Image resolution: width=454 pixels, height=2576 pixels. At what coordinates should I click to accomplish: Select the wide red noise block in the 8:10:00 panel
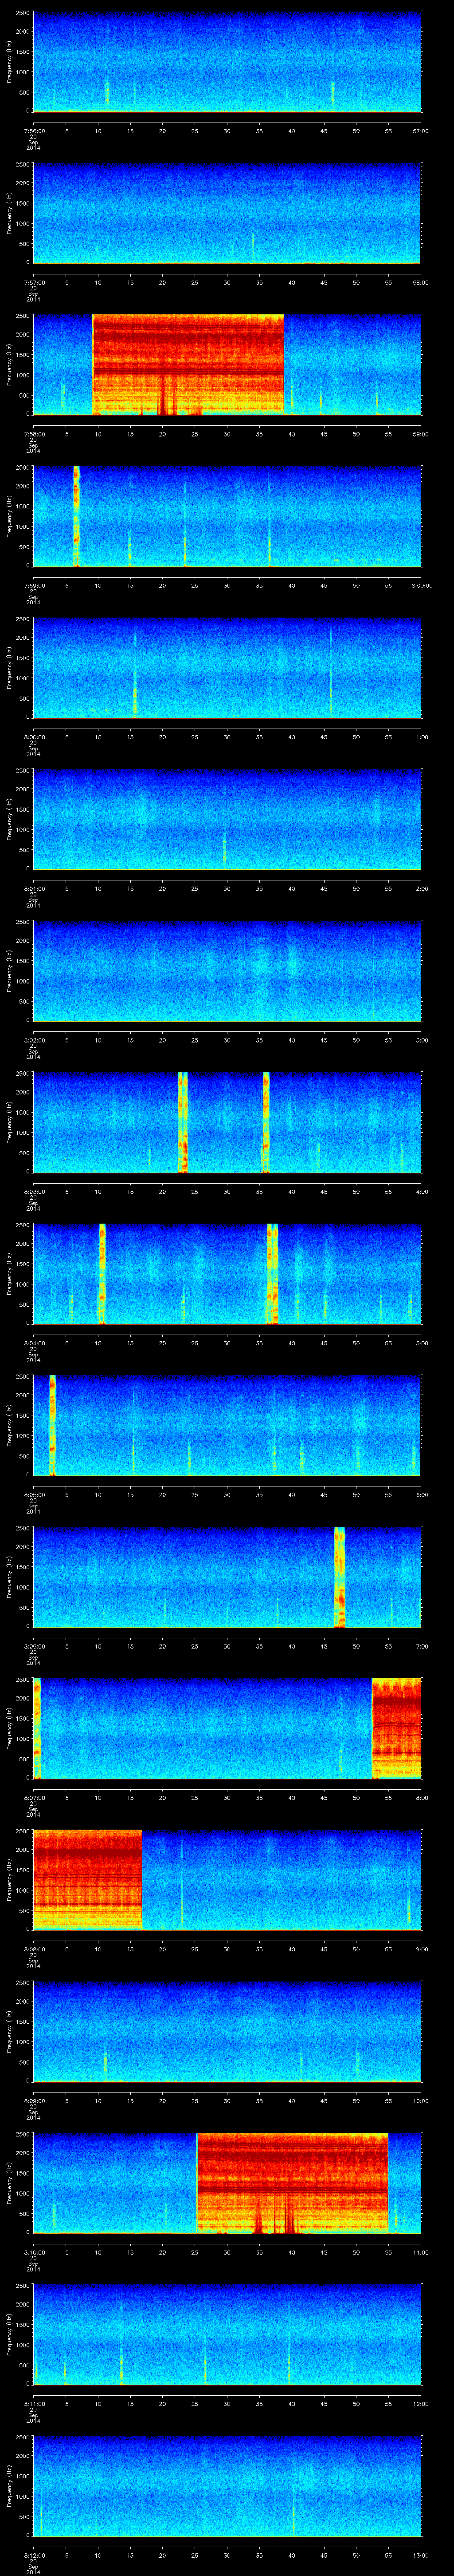(x=292, y=2183)
